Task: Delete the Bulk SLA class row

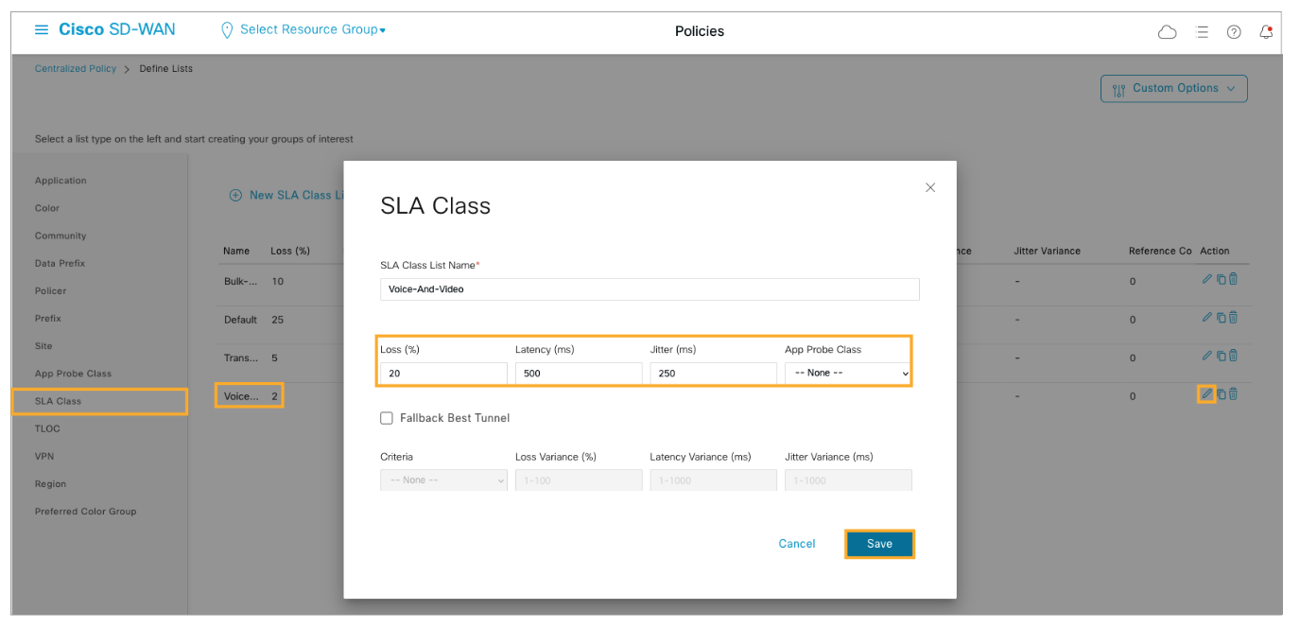Action: (x=1234, y=279)
